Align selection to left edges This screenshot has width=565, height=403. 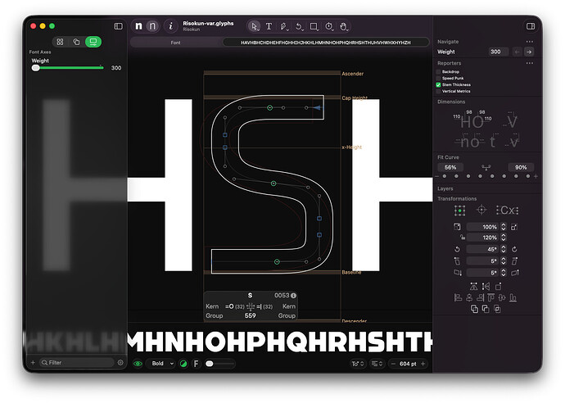click(x=458, y=297)
